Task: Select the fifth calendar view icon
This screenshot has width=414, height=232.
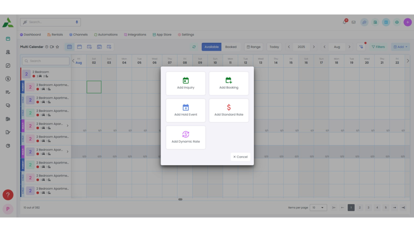Action: tap(109, 47)
